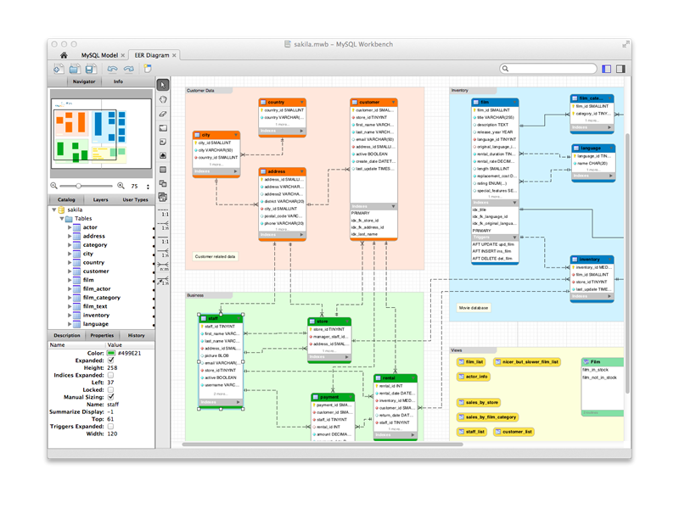Viewport: 679px width, 509px height.
Task: Click the toolbar icon right of Redo
Action: coord(148,69)
